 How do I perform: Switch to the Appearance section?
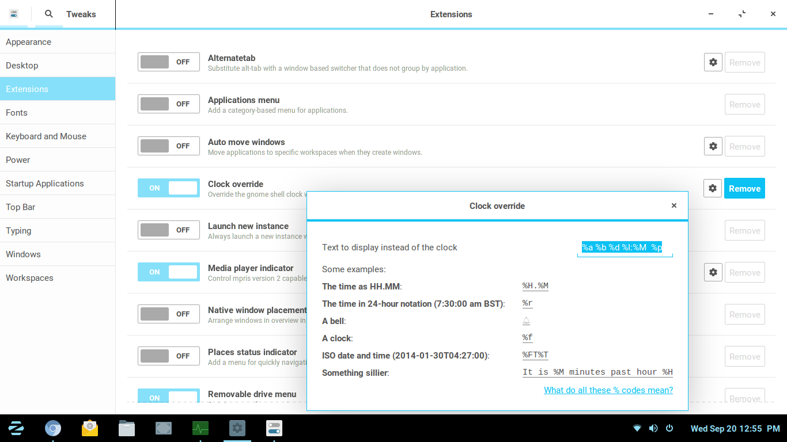tap(29, 42)
